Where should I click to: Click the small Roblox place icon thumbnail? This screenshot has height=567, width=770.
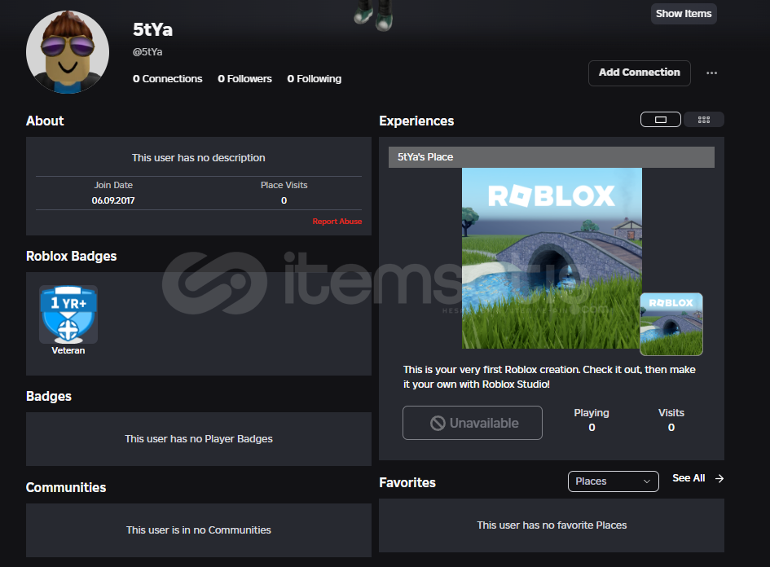tap(671, 324)
